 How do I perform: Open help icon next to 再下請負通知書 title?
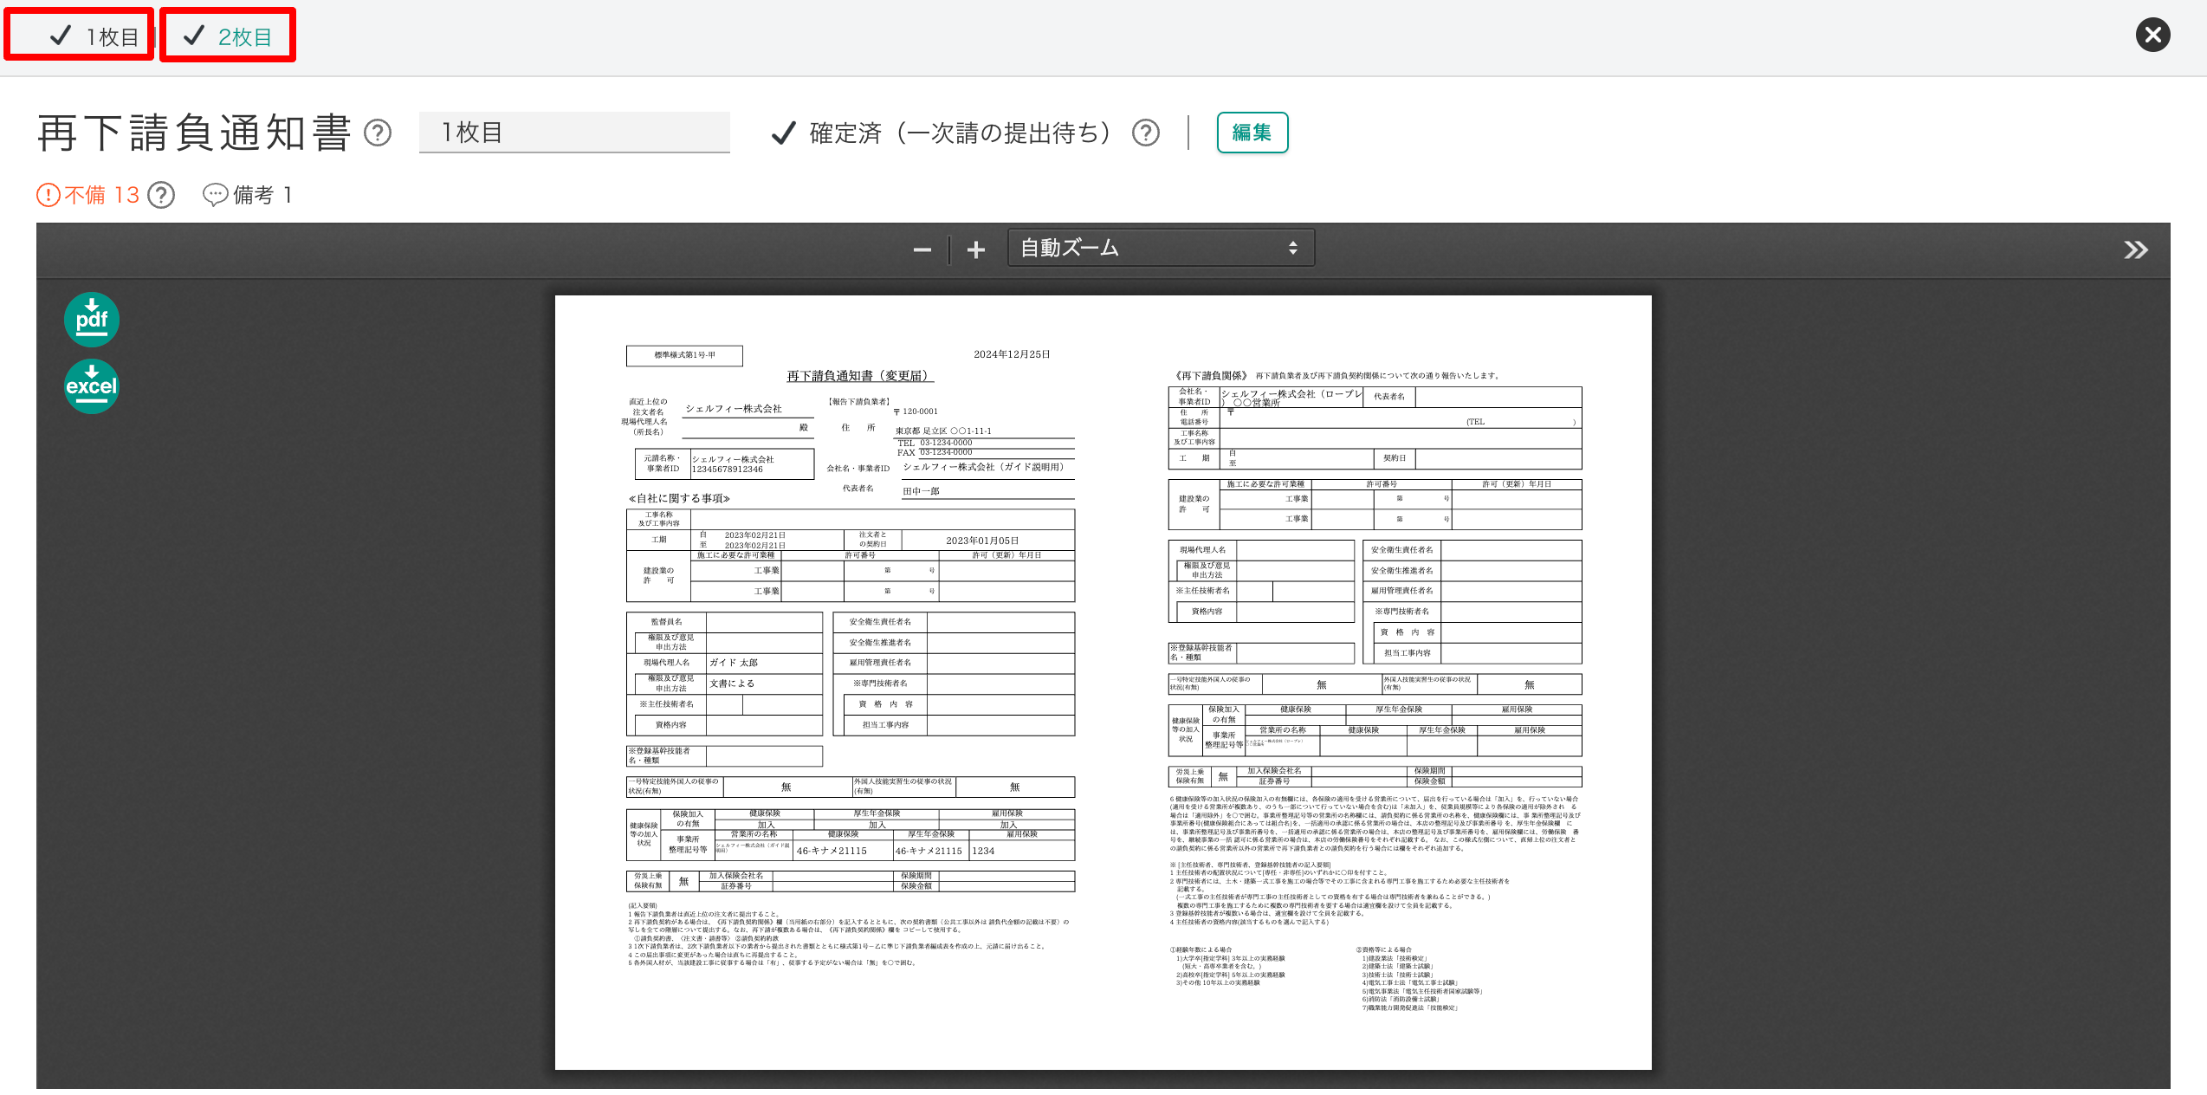tap(378, 133)
